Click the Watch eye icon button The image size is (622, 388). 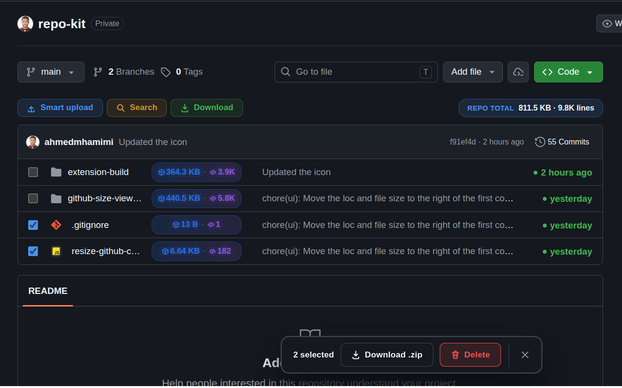[x=609, y=23]
